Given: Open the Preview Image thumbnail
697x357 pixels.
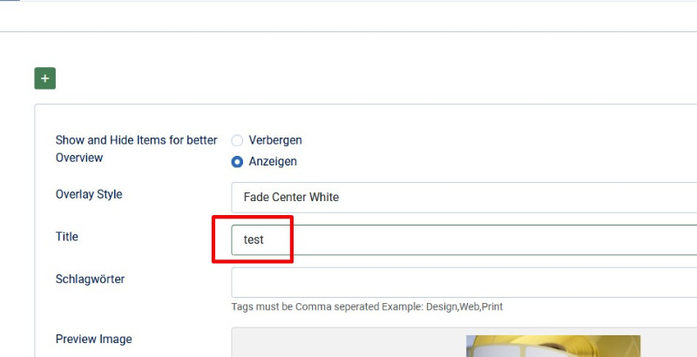Looking at the screenshot, I should pyautogui.click(x=553, y=347).
